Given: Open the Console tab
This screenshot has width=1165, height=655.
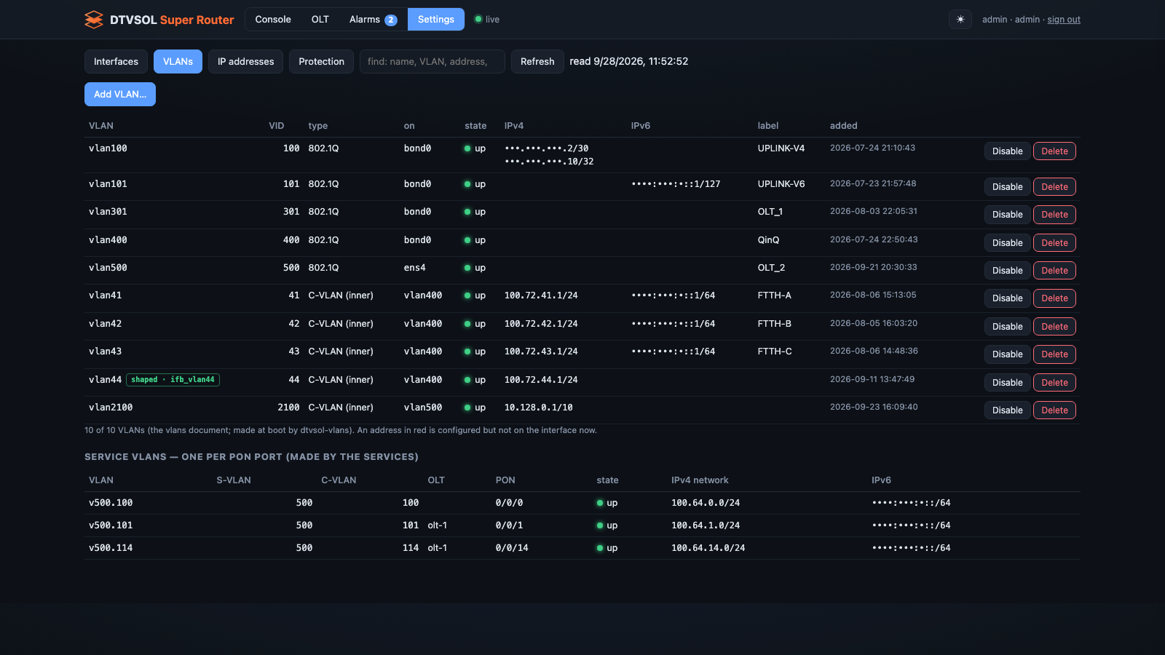Looking at the screenshot, I should coord(273,20).
